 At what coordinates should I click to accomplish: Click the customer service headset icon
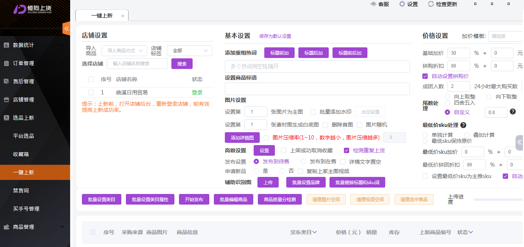[x=373, y=4]
